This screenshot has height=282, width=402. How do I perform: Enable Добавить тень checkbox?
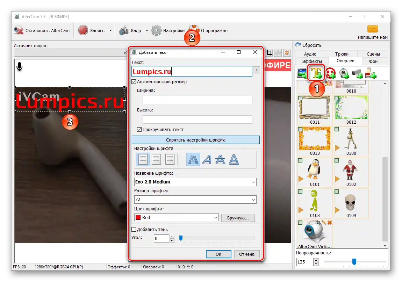click(x=134, y=229)
